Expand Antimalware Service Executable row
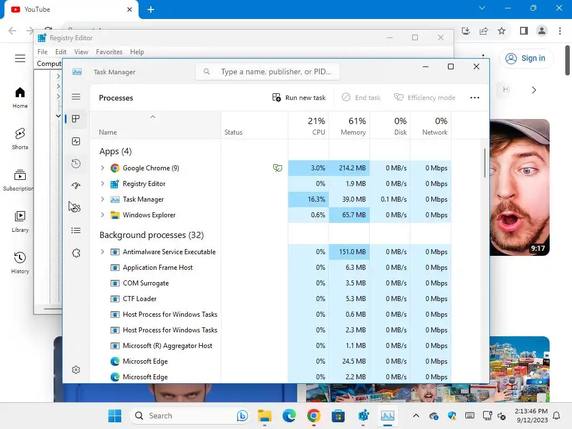 103,252
